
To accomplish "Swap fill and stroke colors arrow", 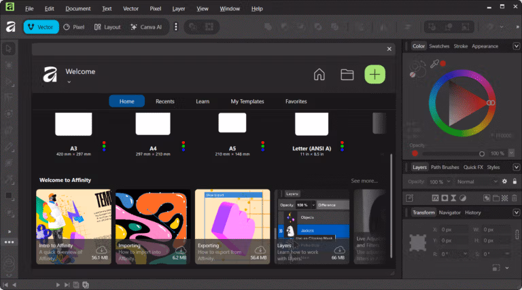I will tap(422, 62).
